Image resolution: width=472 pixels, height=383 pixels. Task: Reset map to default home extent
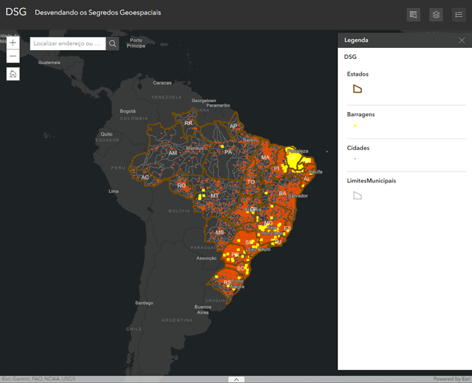[x=13, y=74]
